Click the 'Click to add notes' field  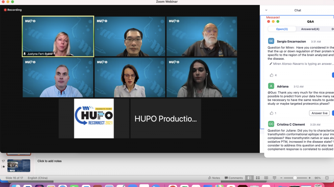(x=49, y=161)
